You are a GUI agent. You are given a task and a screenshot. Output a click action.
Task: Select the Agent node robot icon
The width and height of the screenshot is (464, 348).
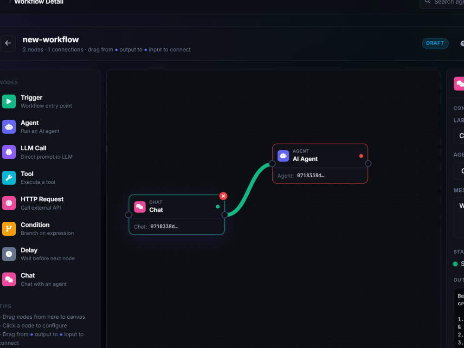tap(9, 127)
